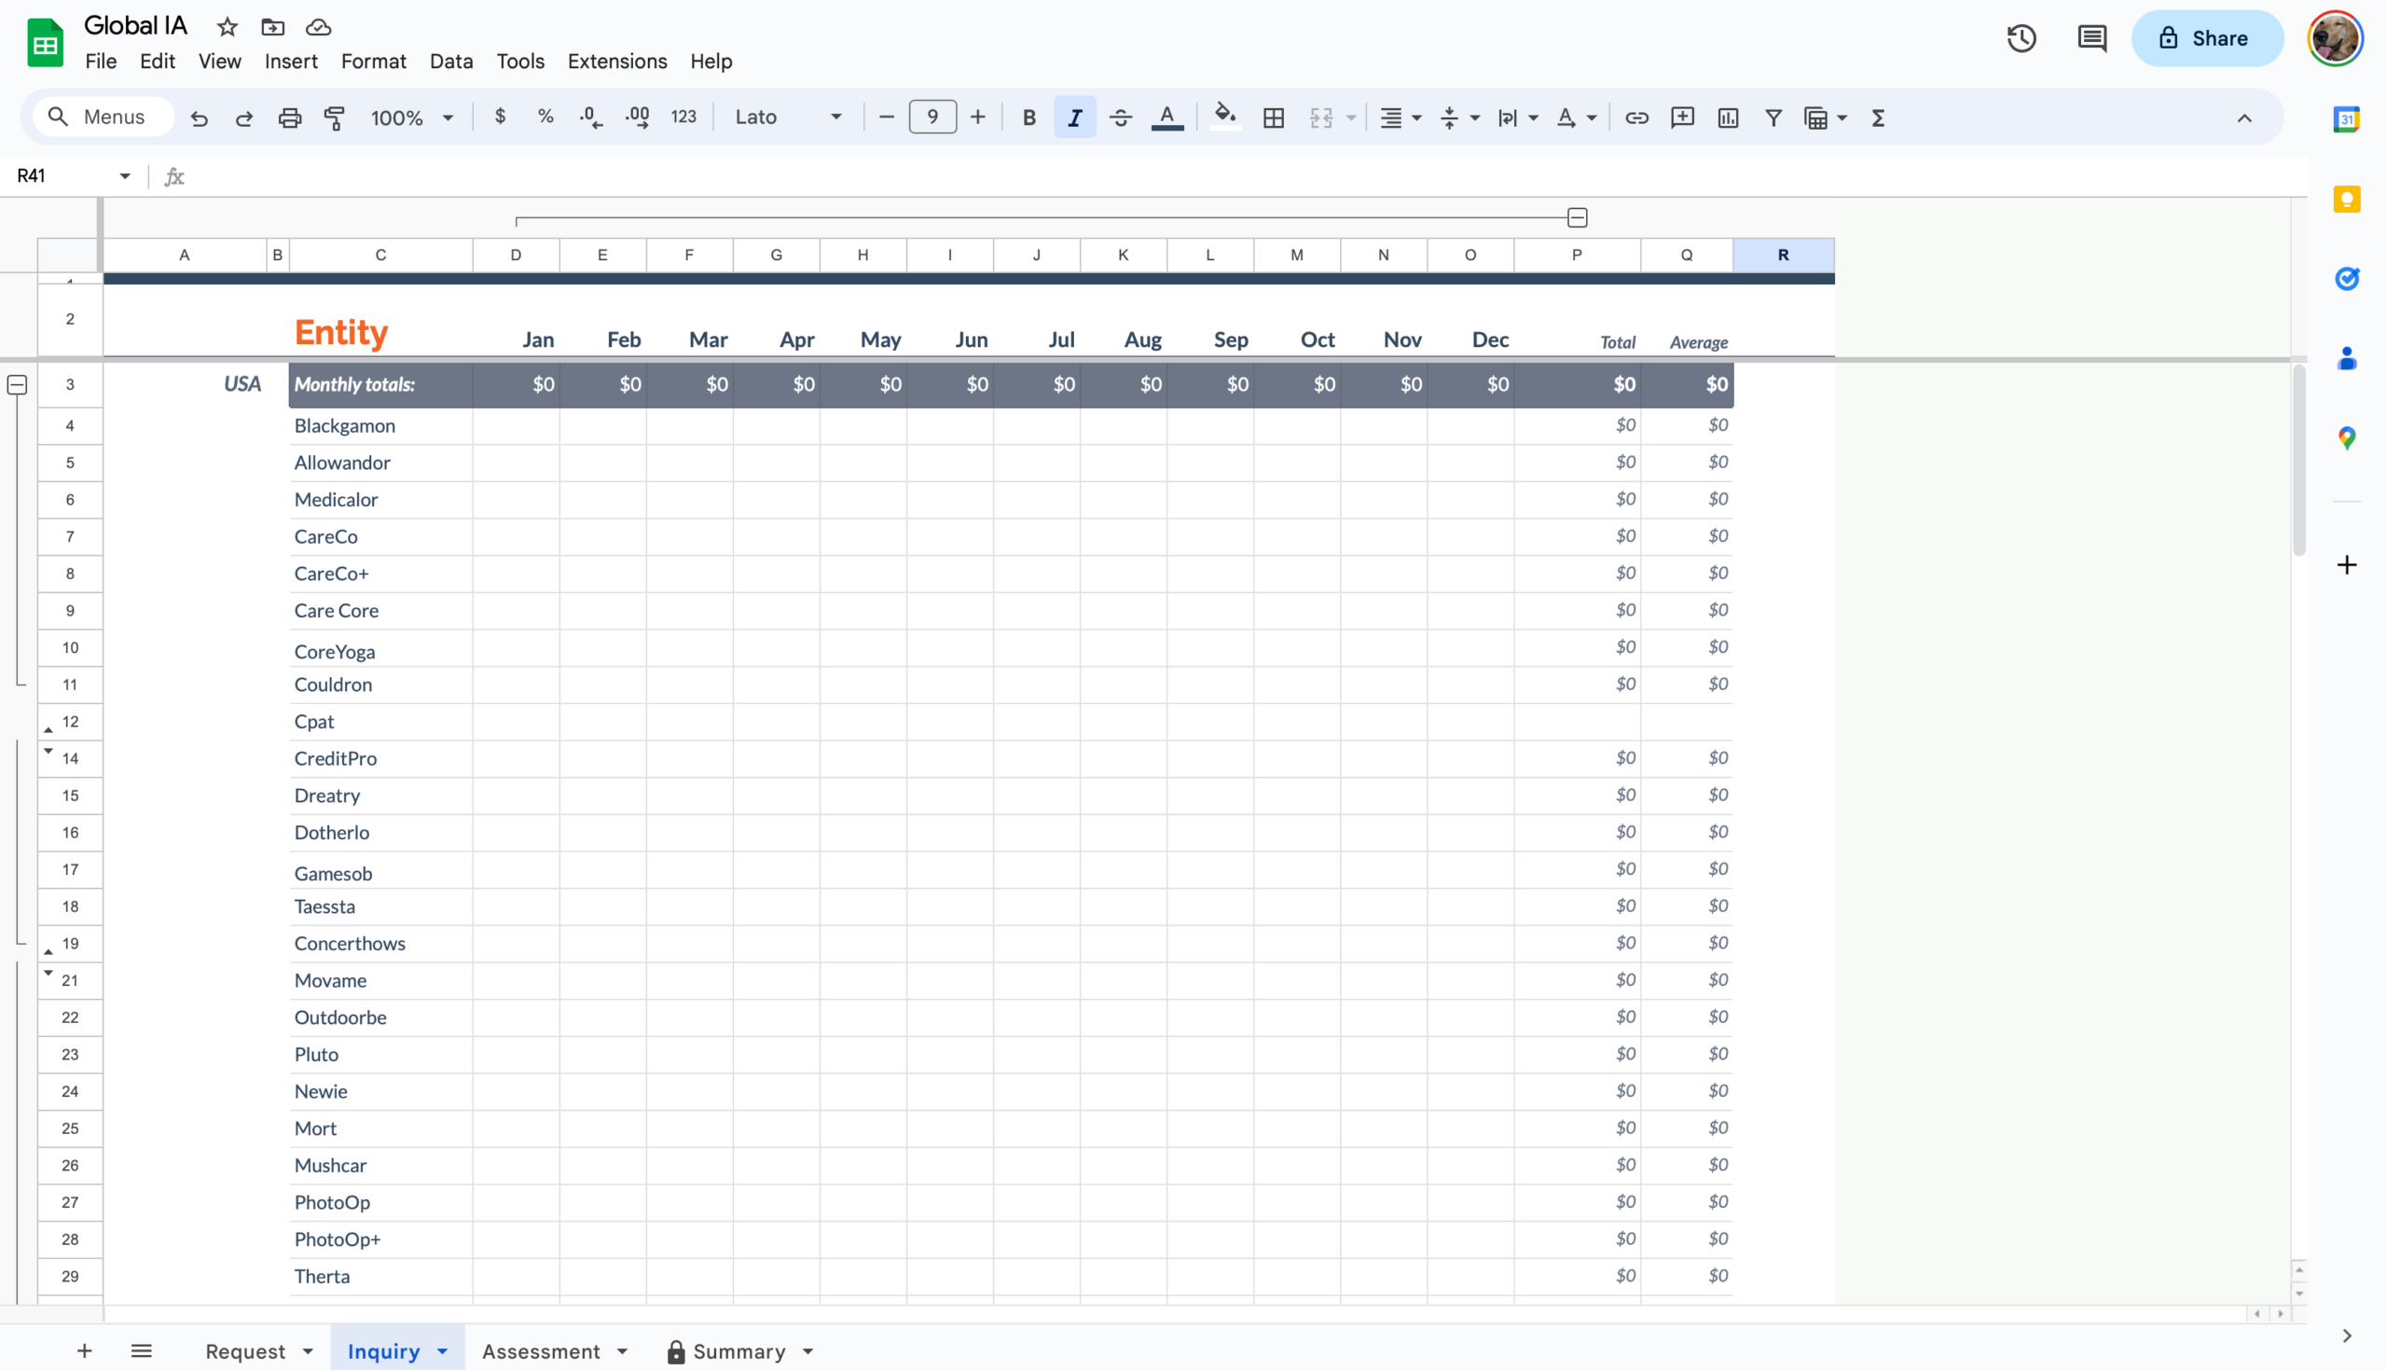This screenshot has width=2387, height=1370.
Task: Open the Extensions menu
Action: [617, 62]
